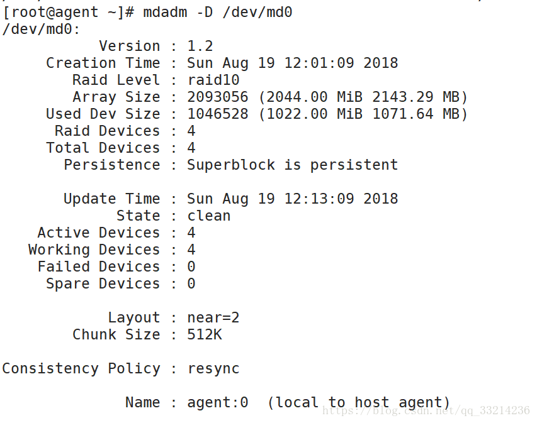Select the Total Devices label
Viewport: 537px width, 423px height.
[103, 148]
